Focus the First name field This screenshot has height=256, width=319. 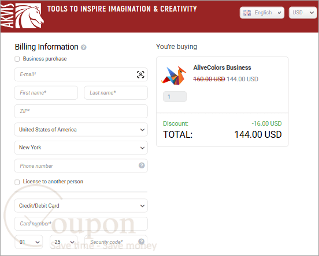(x=46, y=93)
